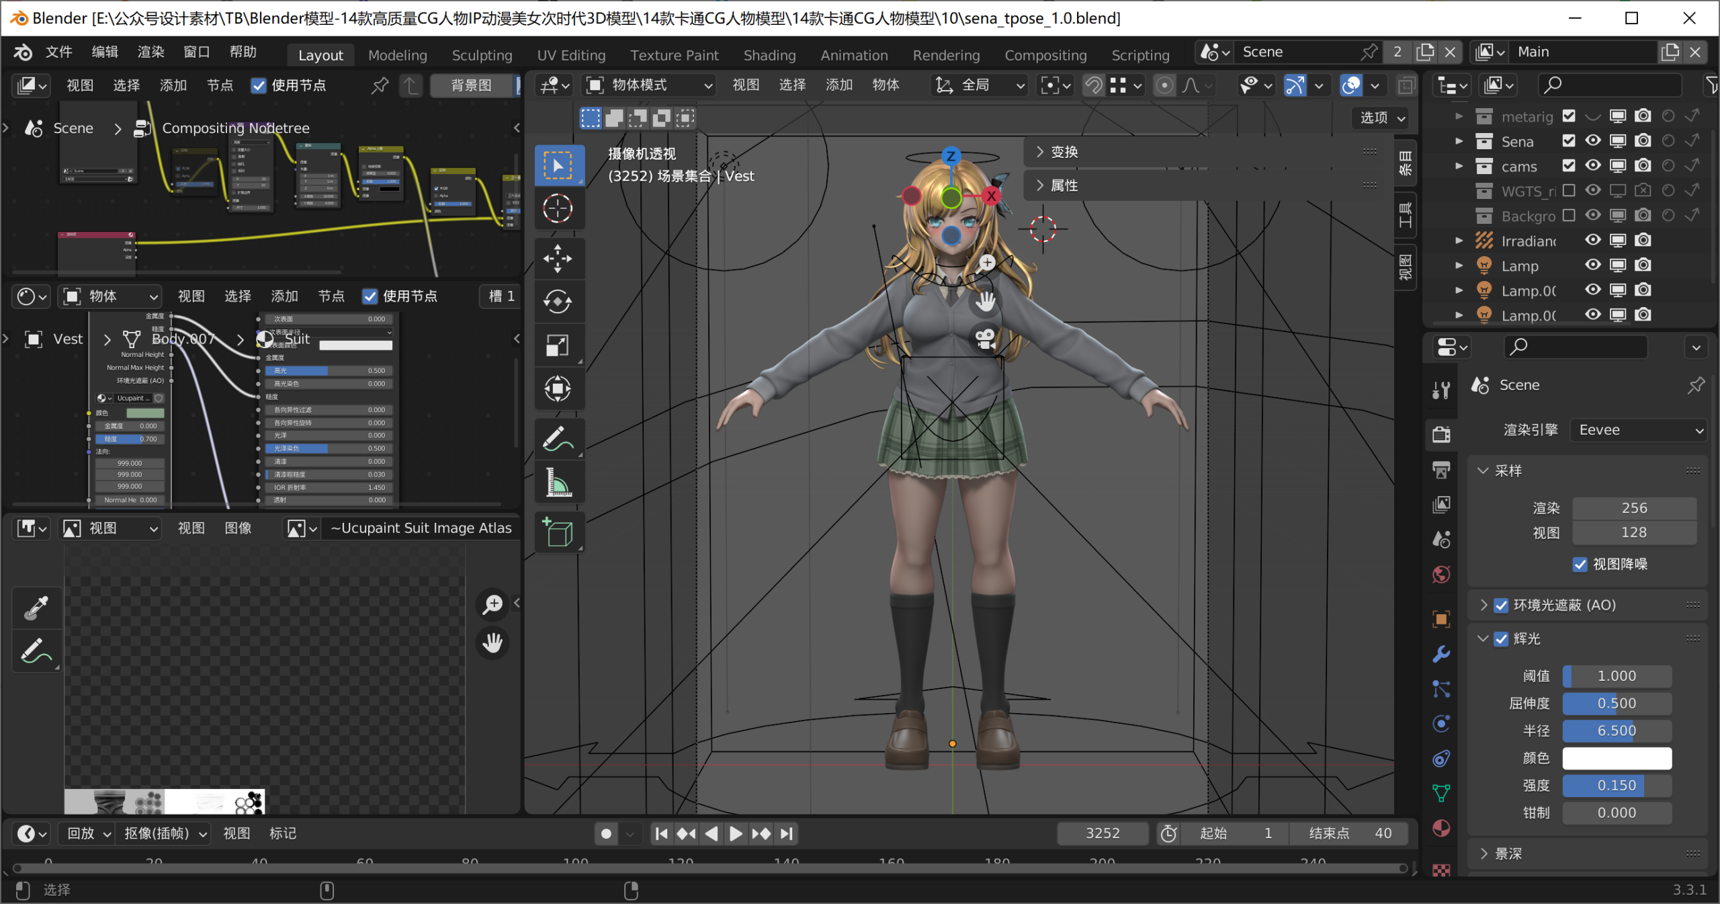The image size is (1720, 904).
Task: Toggle Use Nodes in the shader editor header
Action: [x=370, y=296]
